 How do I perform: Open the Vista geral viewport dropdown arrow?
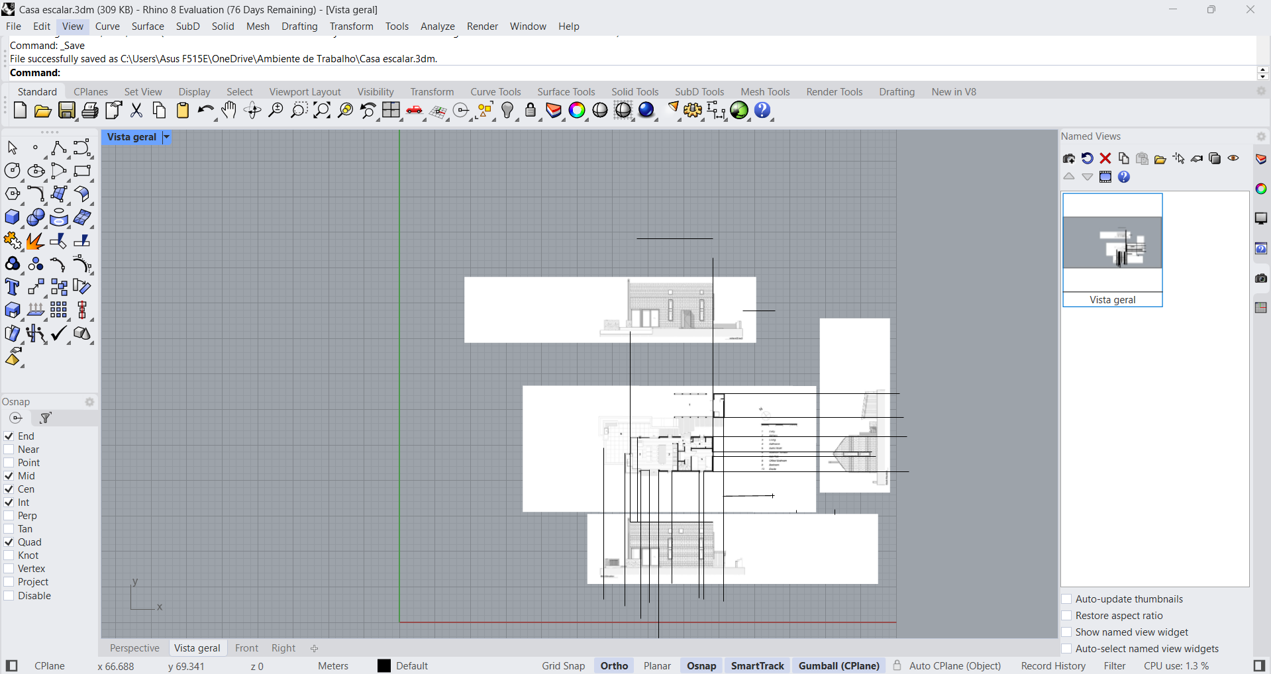click(167, 137)
